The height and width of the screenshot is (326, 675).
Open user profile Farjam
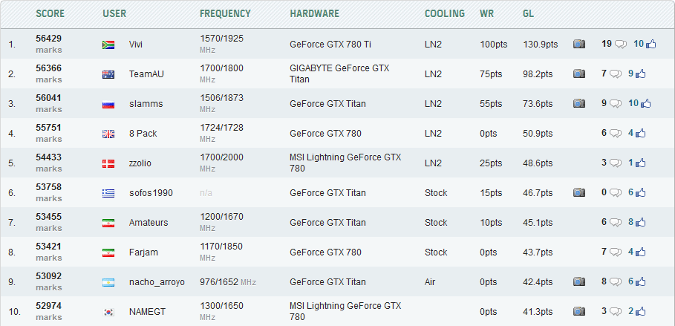click(x=143, y=252)
